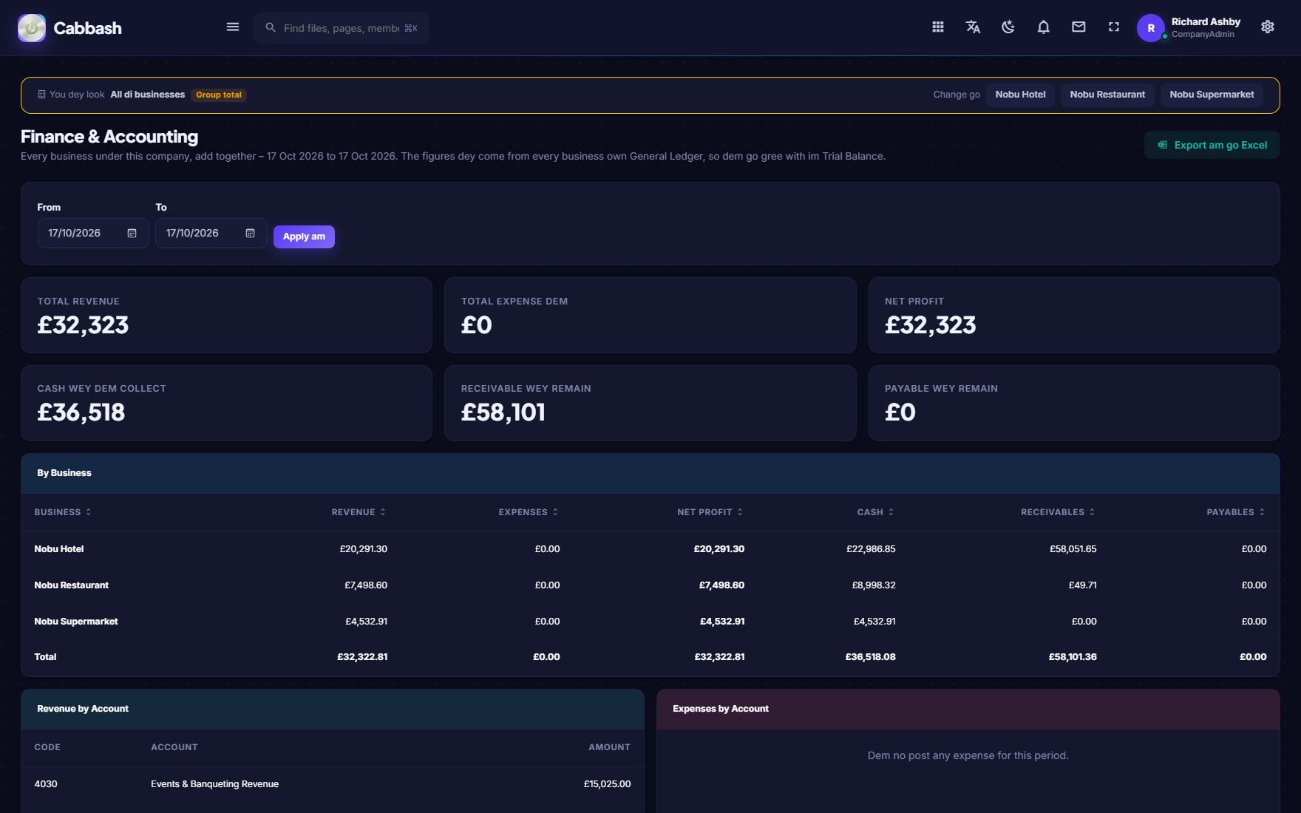The height and width of the screenshot is (813, 1301).
Task: Open the settings gear
Action: point(1268,27)
